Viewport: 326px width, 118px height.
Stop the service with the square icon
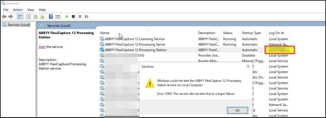pyautogui.click(x=73, y=17)
